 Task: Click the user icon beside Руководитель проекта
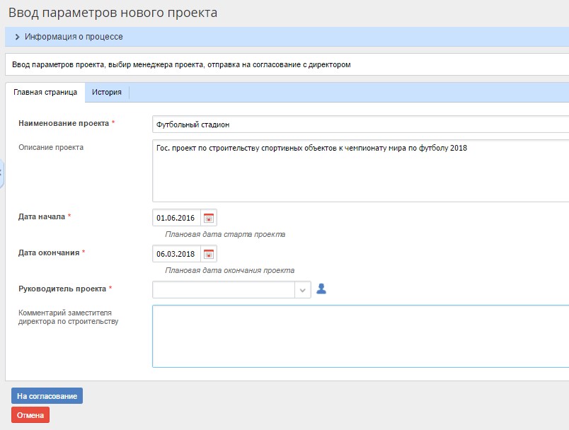(321, 289)
